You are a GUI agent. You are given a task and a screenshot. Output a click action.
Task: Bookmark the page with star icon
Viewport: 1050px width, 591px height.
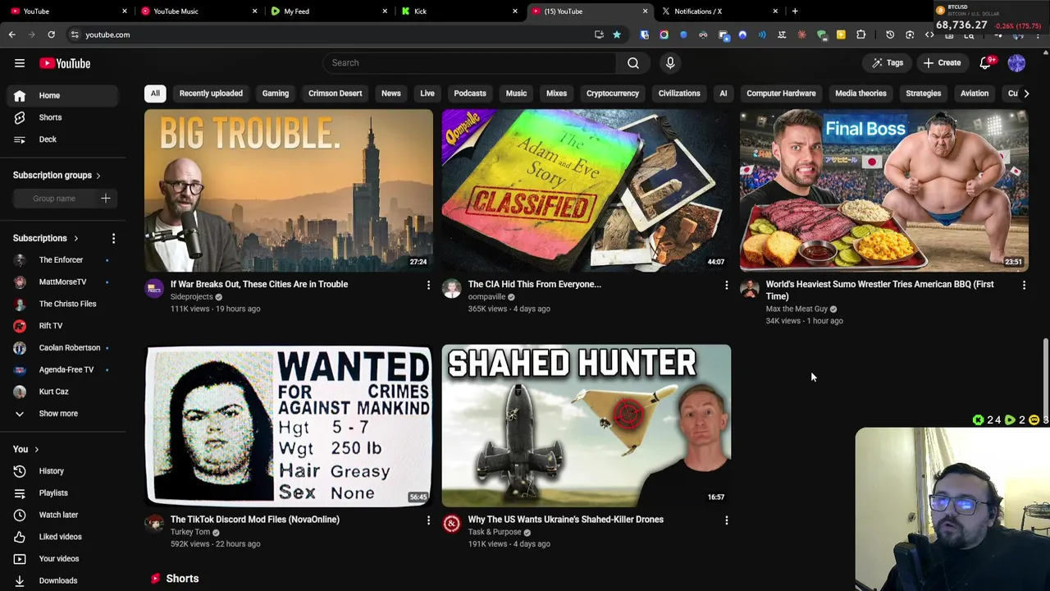click(617, 34)
